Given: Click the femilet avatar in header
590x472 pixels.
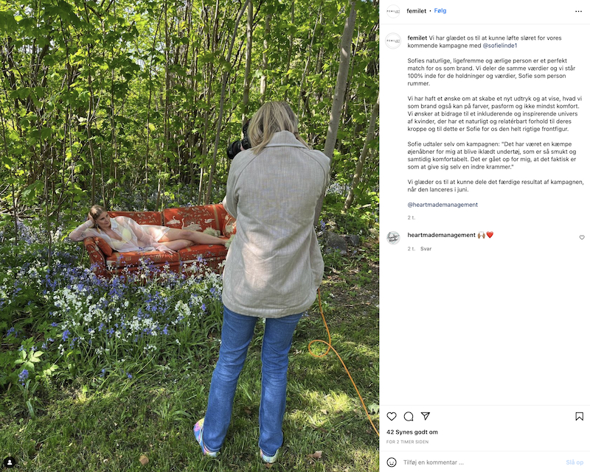Looking at the screenshot, I should [393, 11].
